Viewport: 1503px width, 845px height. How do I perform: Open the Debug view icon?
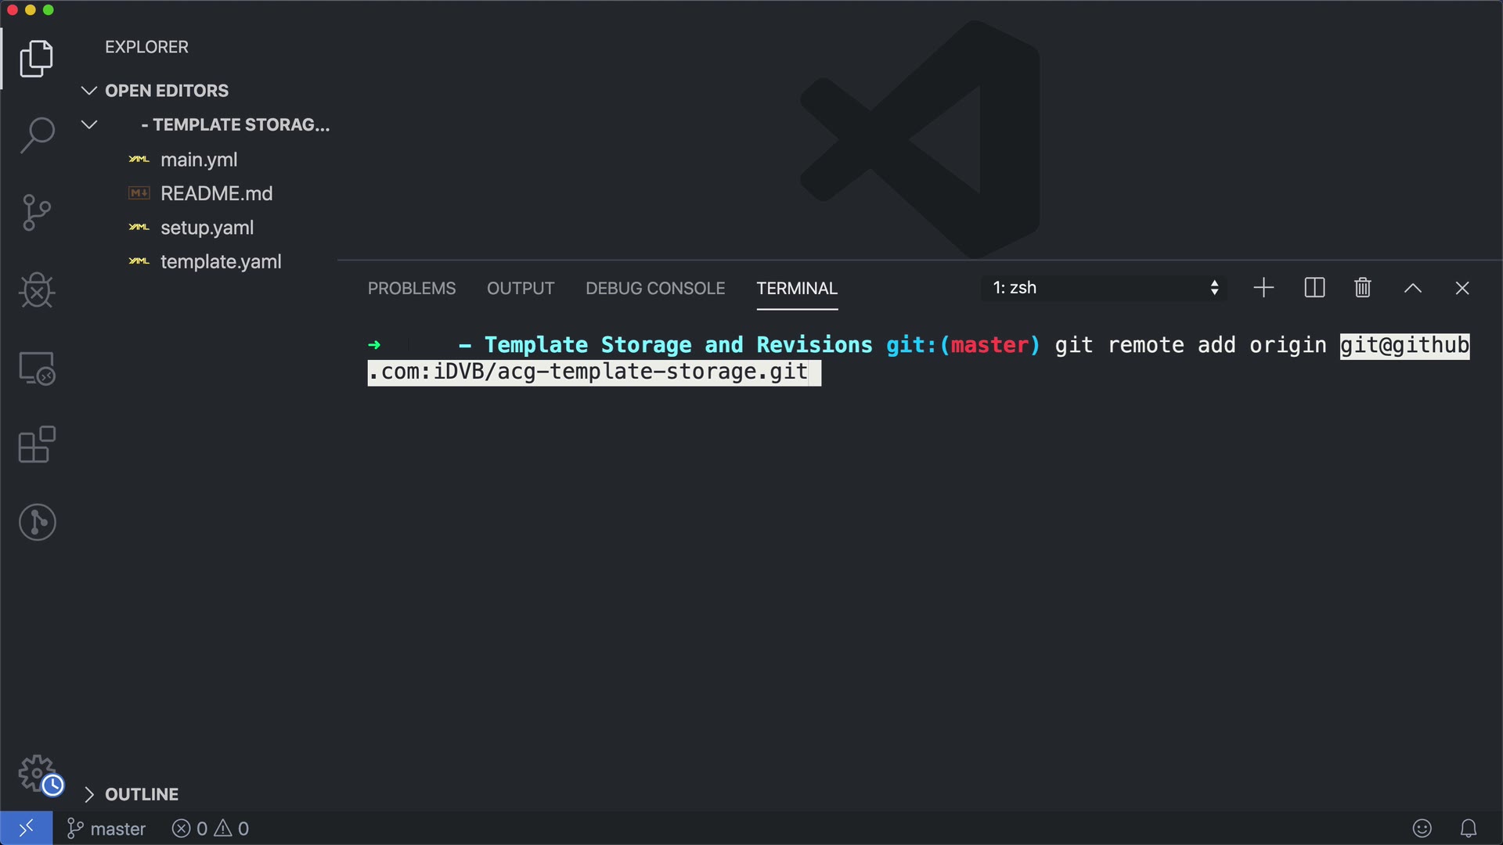[37, 290]
